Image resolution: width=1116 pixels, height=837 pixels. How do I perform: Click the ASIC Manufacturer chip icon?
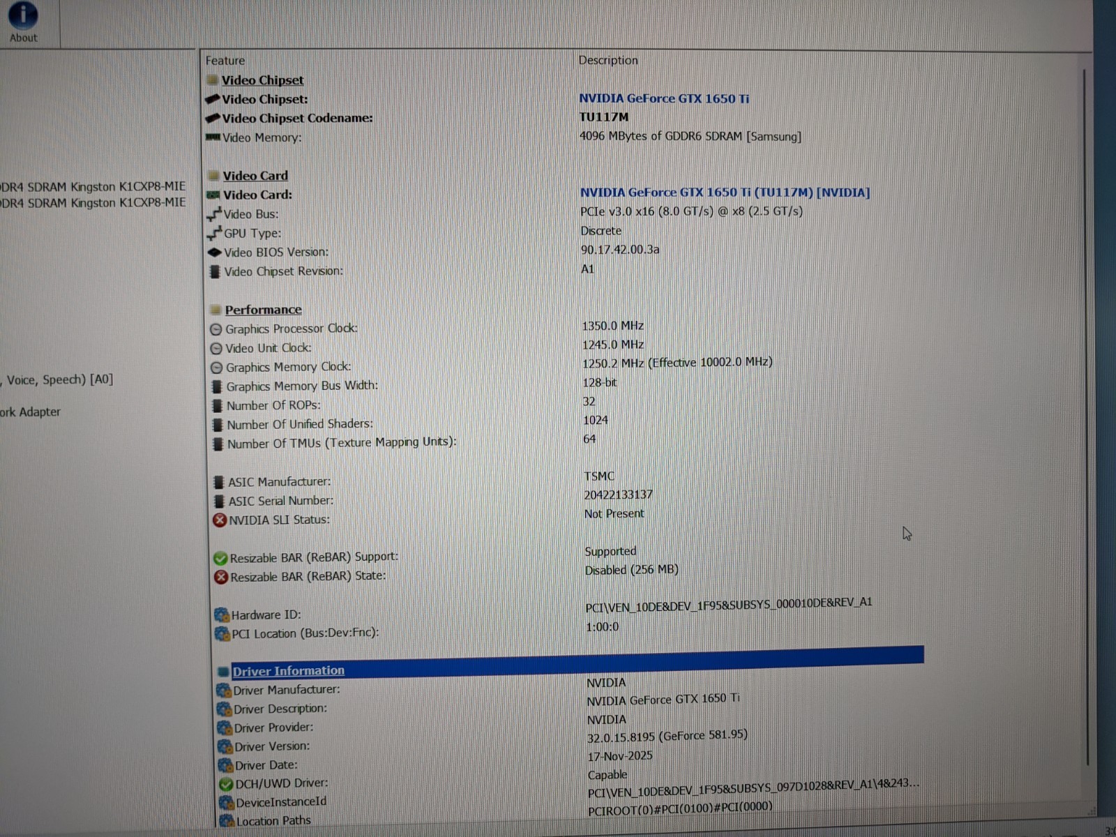click(x=219, y=482)
